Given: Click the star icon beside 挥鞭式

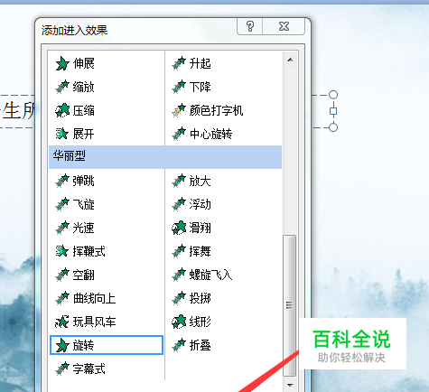Looking at the screenshot, I should click(62, 251).
